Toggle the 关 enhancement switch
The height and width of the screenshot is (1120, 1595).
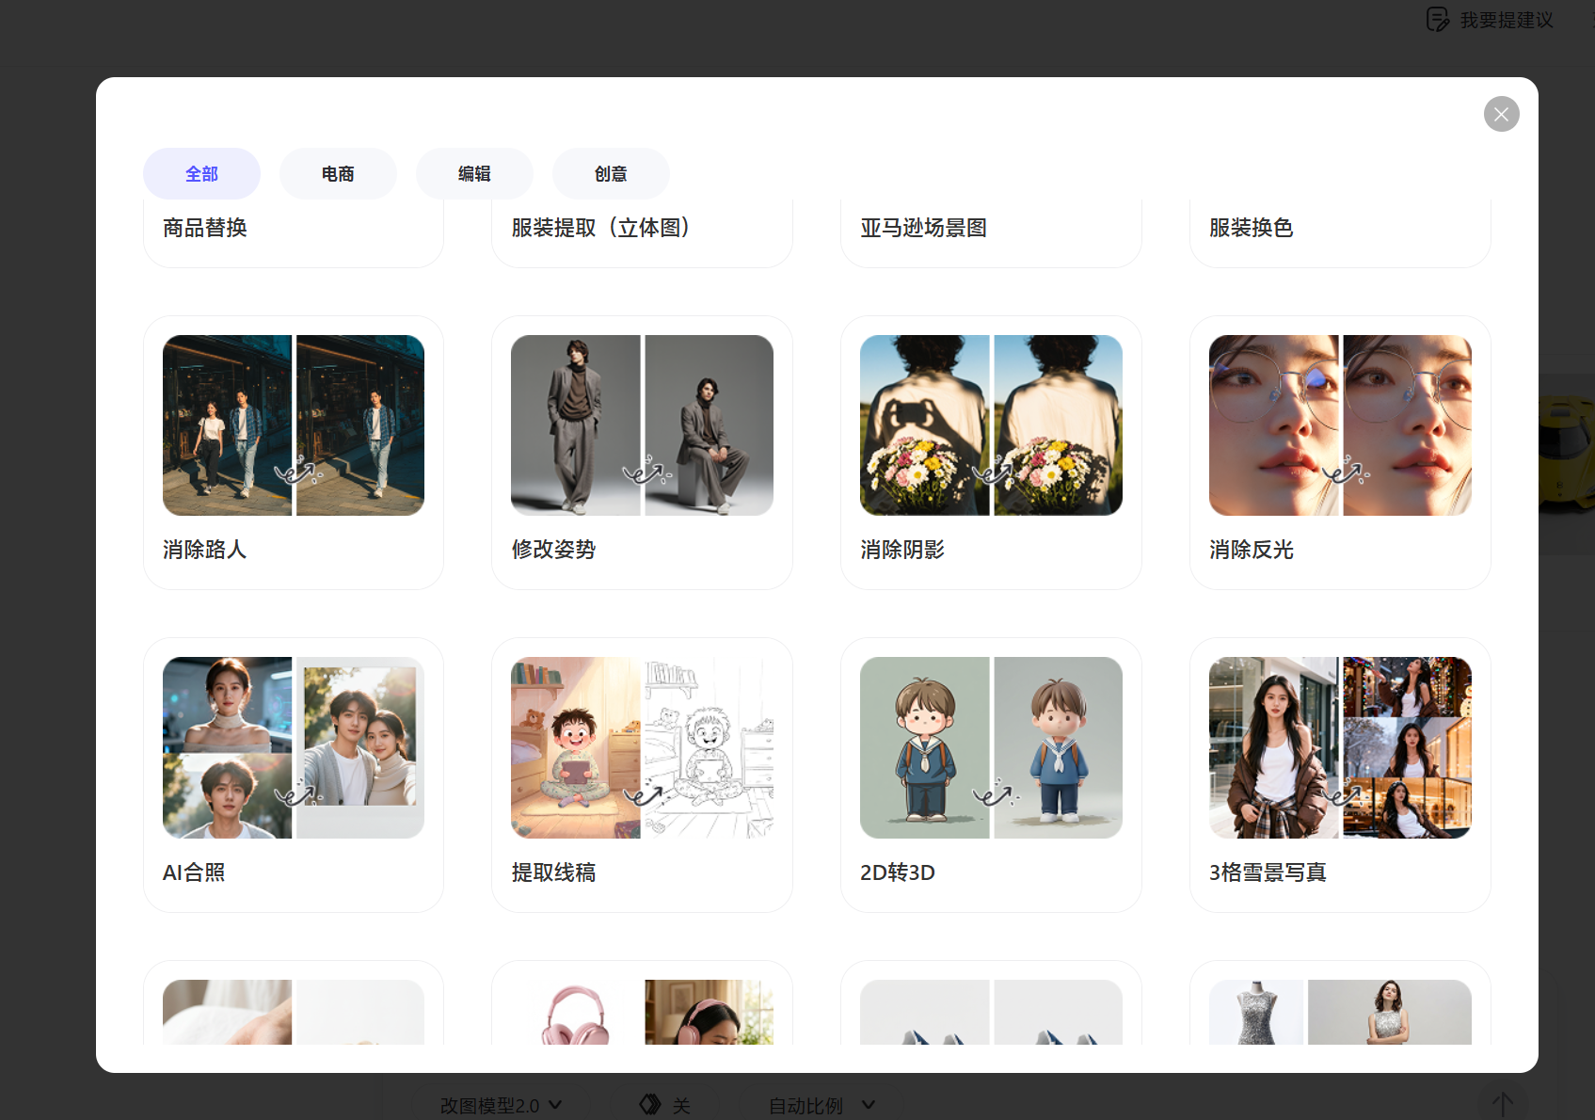pos(664,1105)
